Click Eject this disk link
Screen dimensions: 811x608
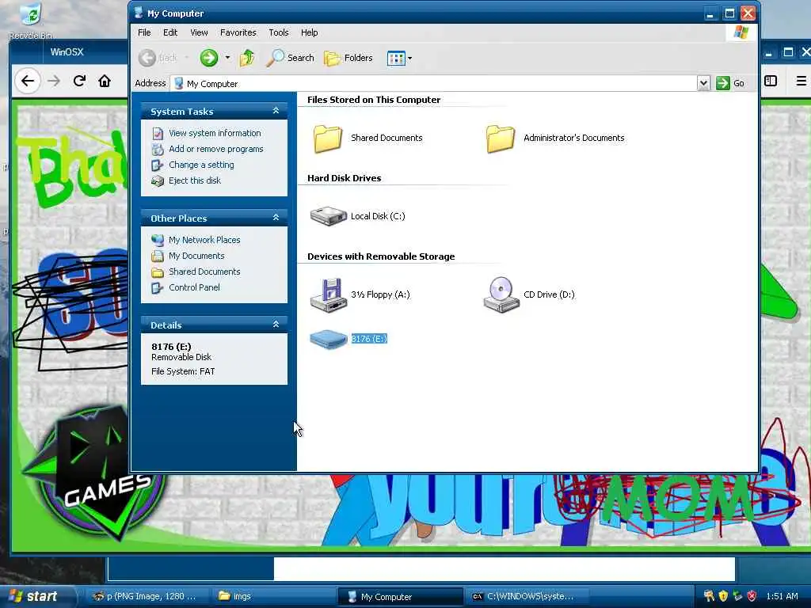[195, 180]
